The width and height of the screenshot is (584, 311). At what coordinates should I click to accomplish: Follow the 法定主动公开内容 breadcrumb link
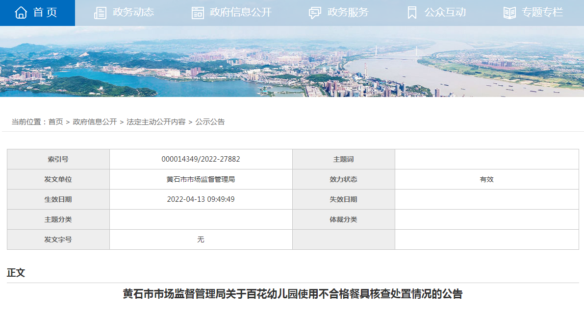pos(156,122)
